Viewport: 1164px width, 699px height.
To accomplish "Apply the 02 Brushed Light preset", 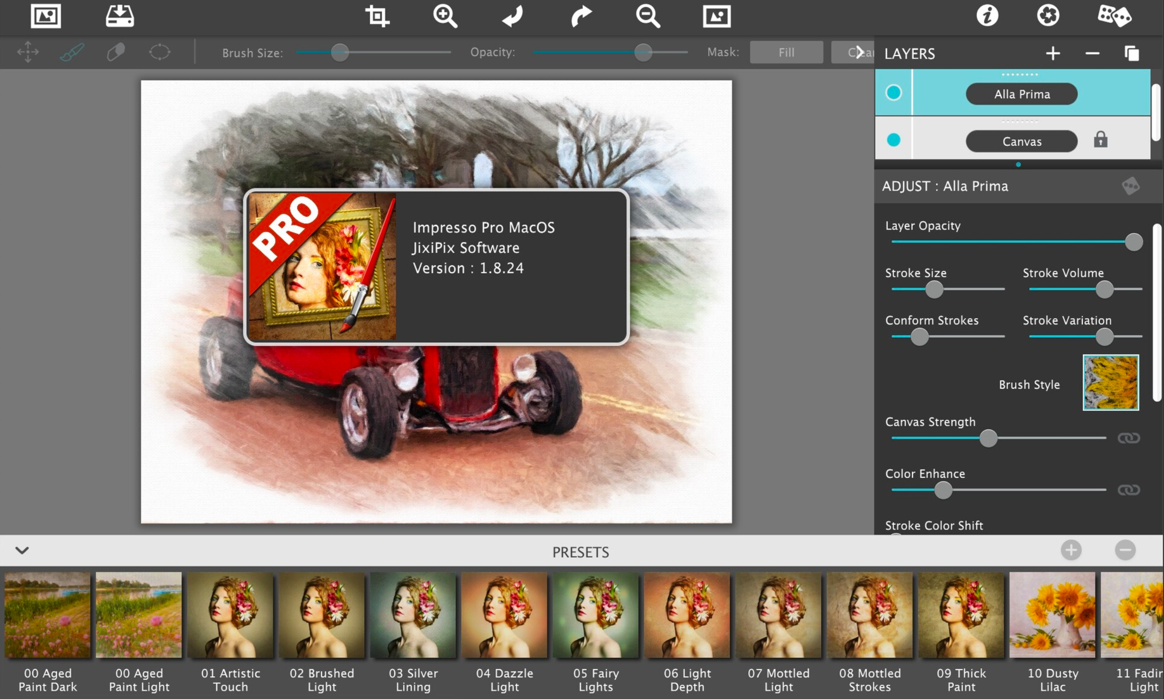I will (x=322, y=615).
